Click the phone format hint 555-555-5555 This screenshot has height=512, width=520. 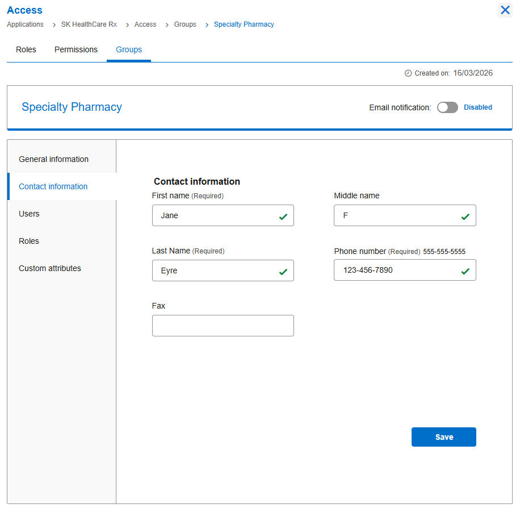(444, 252)
